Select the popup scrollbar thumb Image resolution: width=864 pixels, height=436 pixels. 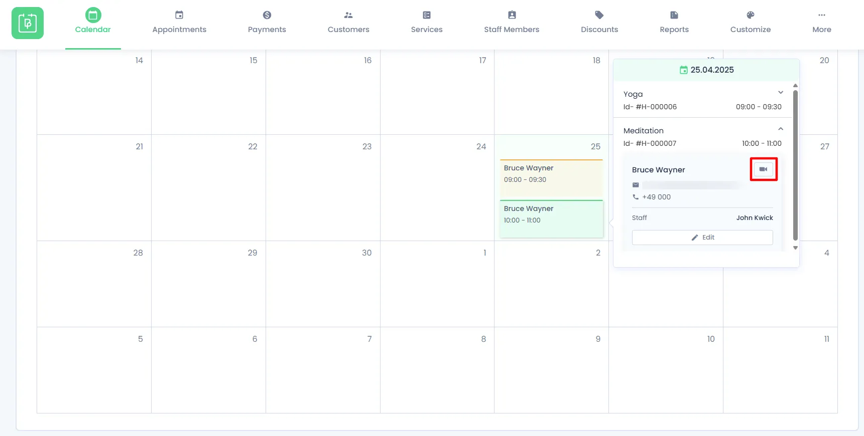tap(795, 165)
